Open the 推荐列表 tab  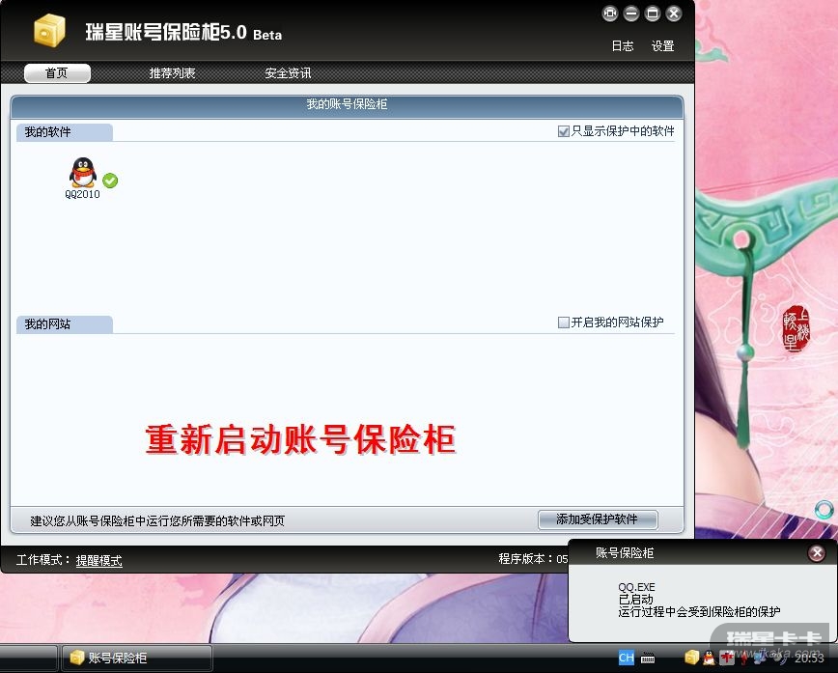coord(172,73)
